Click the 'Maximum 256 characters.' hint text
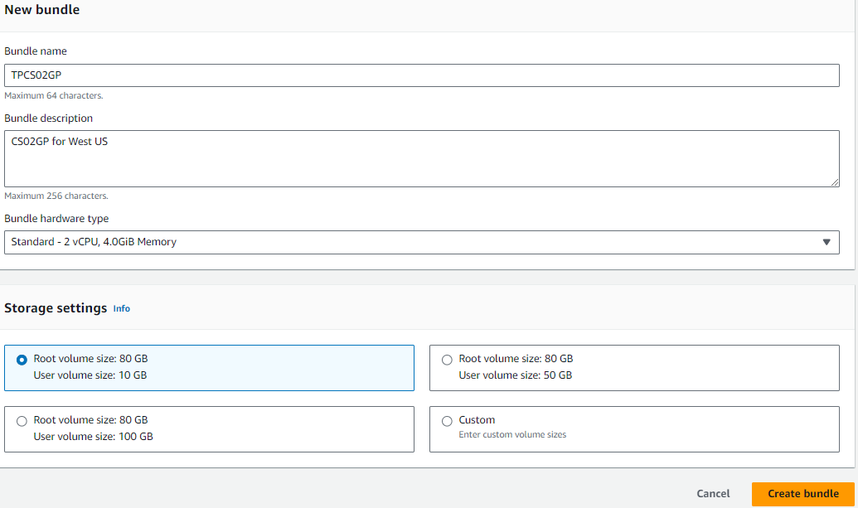Viewport: 858px width, 508px height. click(56, 196)
